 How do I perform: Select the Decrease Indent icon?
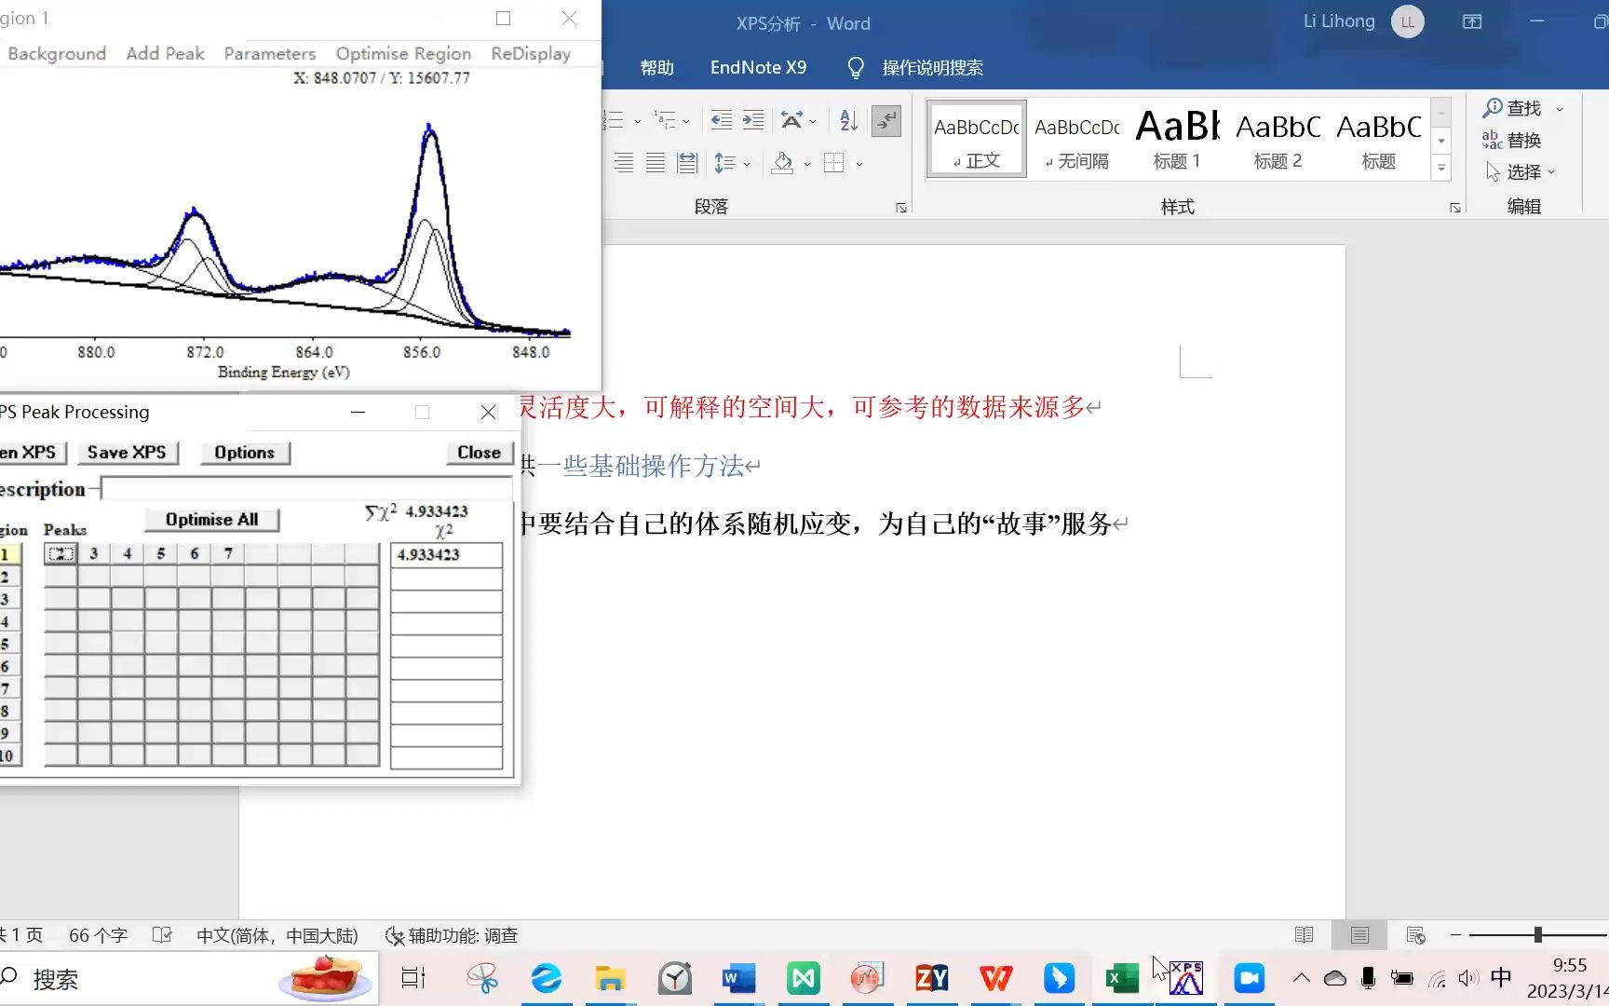[720, 120]
